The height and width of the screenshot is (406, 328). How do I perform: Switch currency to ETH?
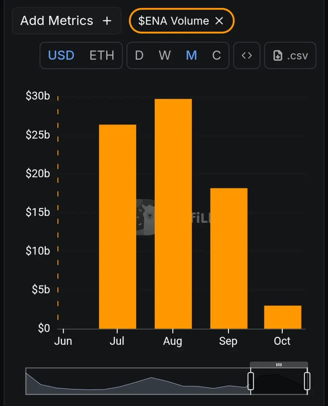click(x=102, y=55)
